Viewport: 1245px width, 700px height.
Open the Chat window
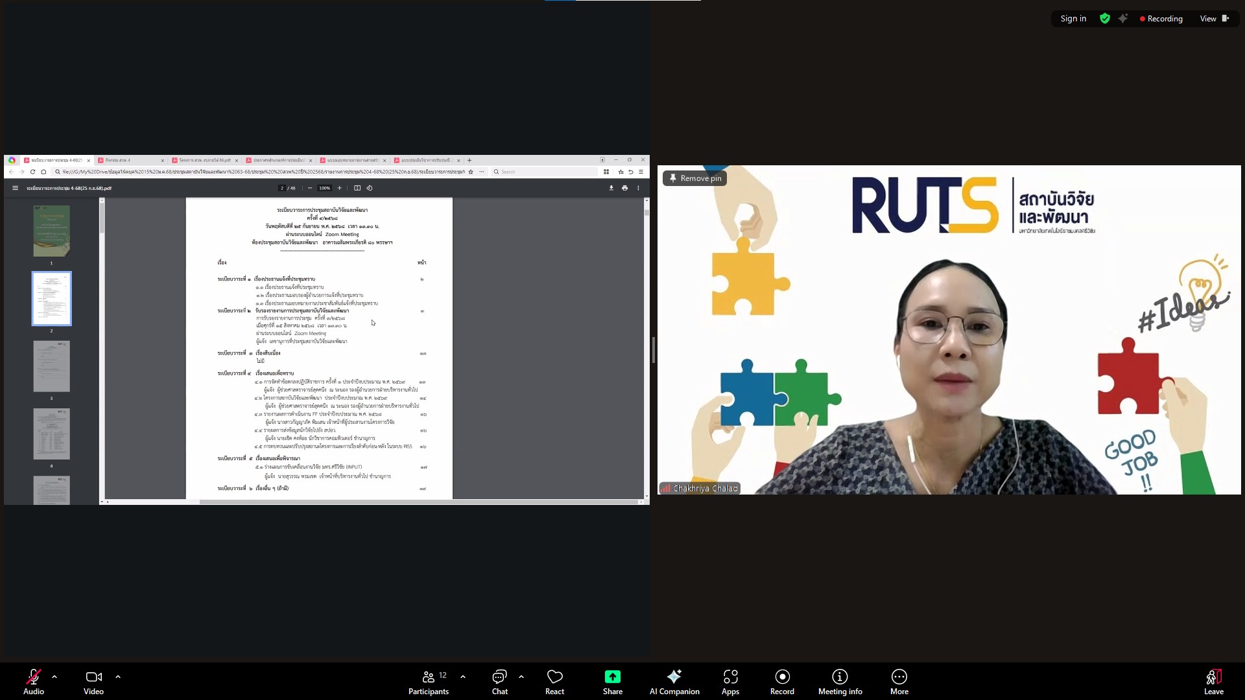(x=499, y=682)
